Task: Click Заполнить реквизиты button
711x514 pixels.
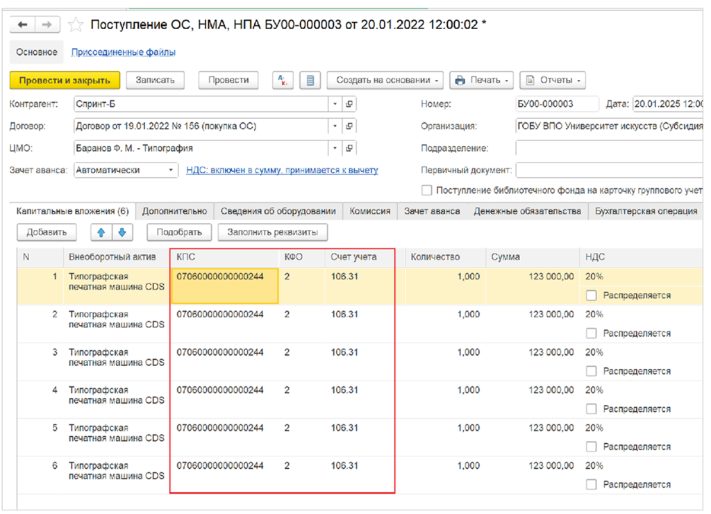Action: [272, 232]
